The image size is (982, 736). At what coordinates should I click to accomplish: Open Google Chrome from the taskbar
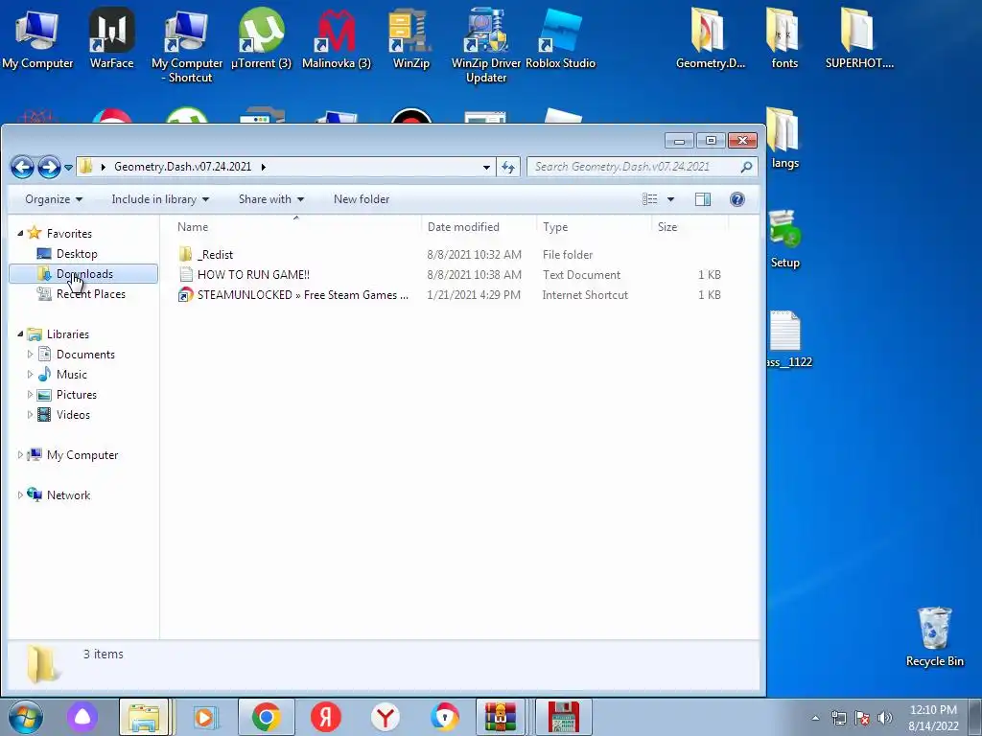point(267,717)
